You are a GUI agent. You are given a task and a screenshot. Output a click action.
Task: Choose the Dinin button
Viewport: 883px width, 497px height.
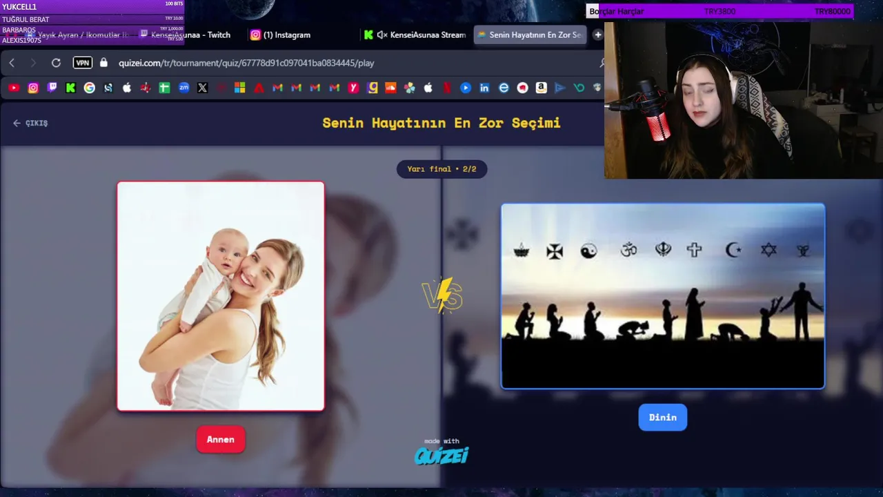[663, 418]
